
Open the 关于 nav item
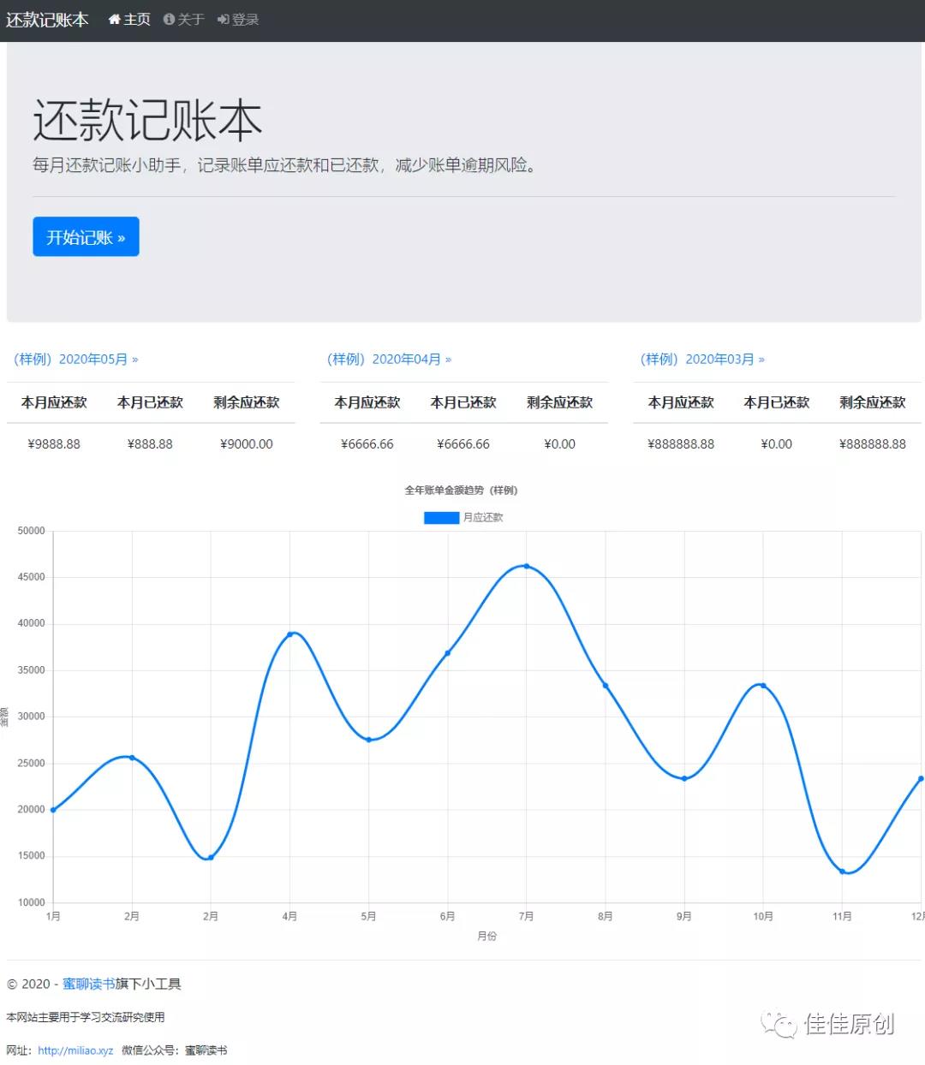coord(190,20)
